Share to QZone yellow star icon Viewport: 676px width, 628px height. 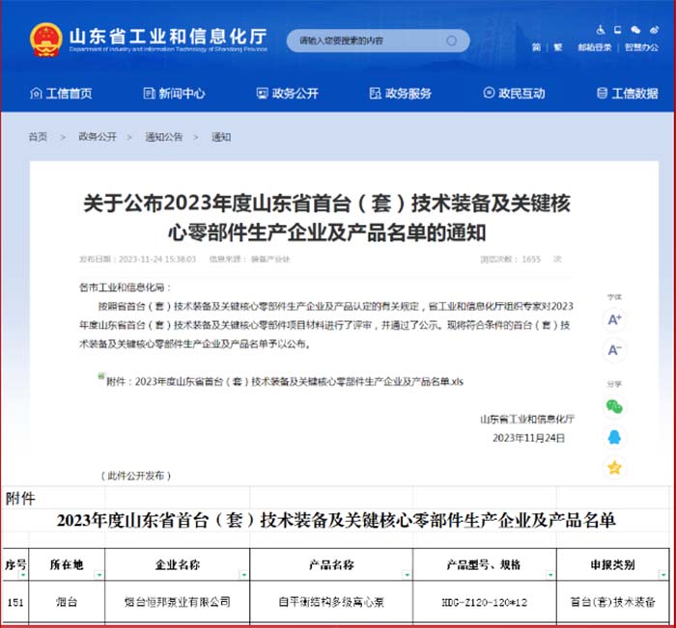614,467
